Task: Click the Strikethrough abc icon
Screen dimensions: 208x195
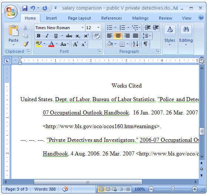Action: (x=69, y=36)
